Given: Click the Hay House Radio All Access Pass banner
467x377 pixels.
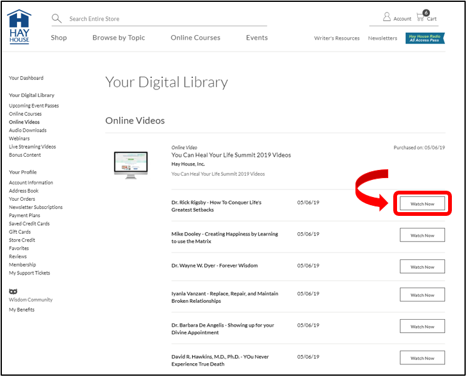Looking at the screenshot, I should 425,38.
